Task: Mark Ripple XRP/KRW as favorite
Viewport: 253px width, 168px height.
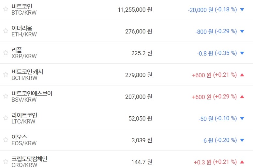Action: pyautogui.click(x=6, y=53)
